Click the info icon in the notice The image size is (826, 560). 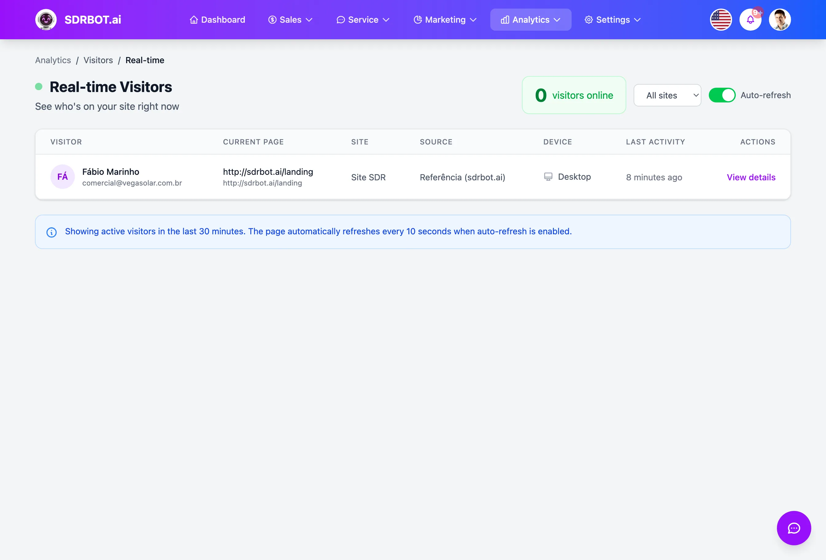52,232
